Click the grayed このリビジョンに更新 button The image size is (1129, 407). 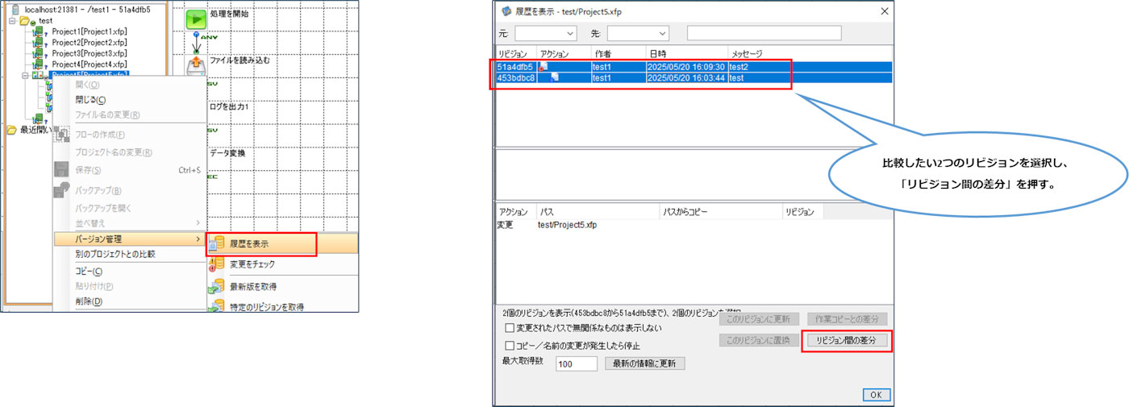point(759,319)
